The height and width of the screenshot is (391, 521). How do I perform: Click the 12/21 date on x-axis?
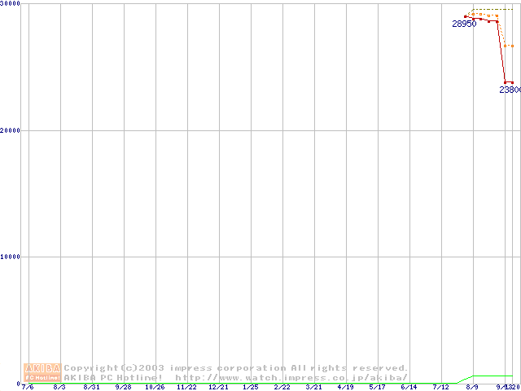[218, 387]
